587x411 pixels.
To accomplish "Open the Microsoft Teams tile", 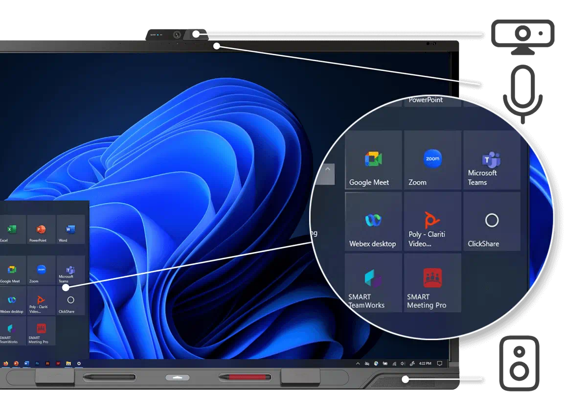I will [x=492, y=159].
